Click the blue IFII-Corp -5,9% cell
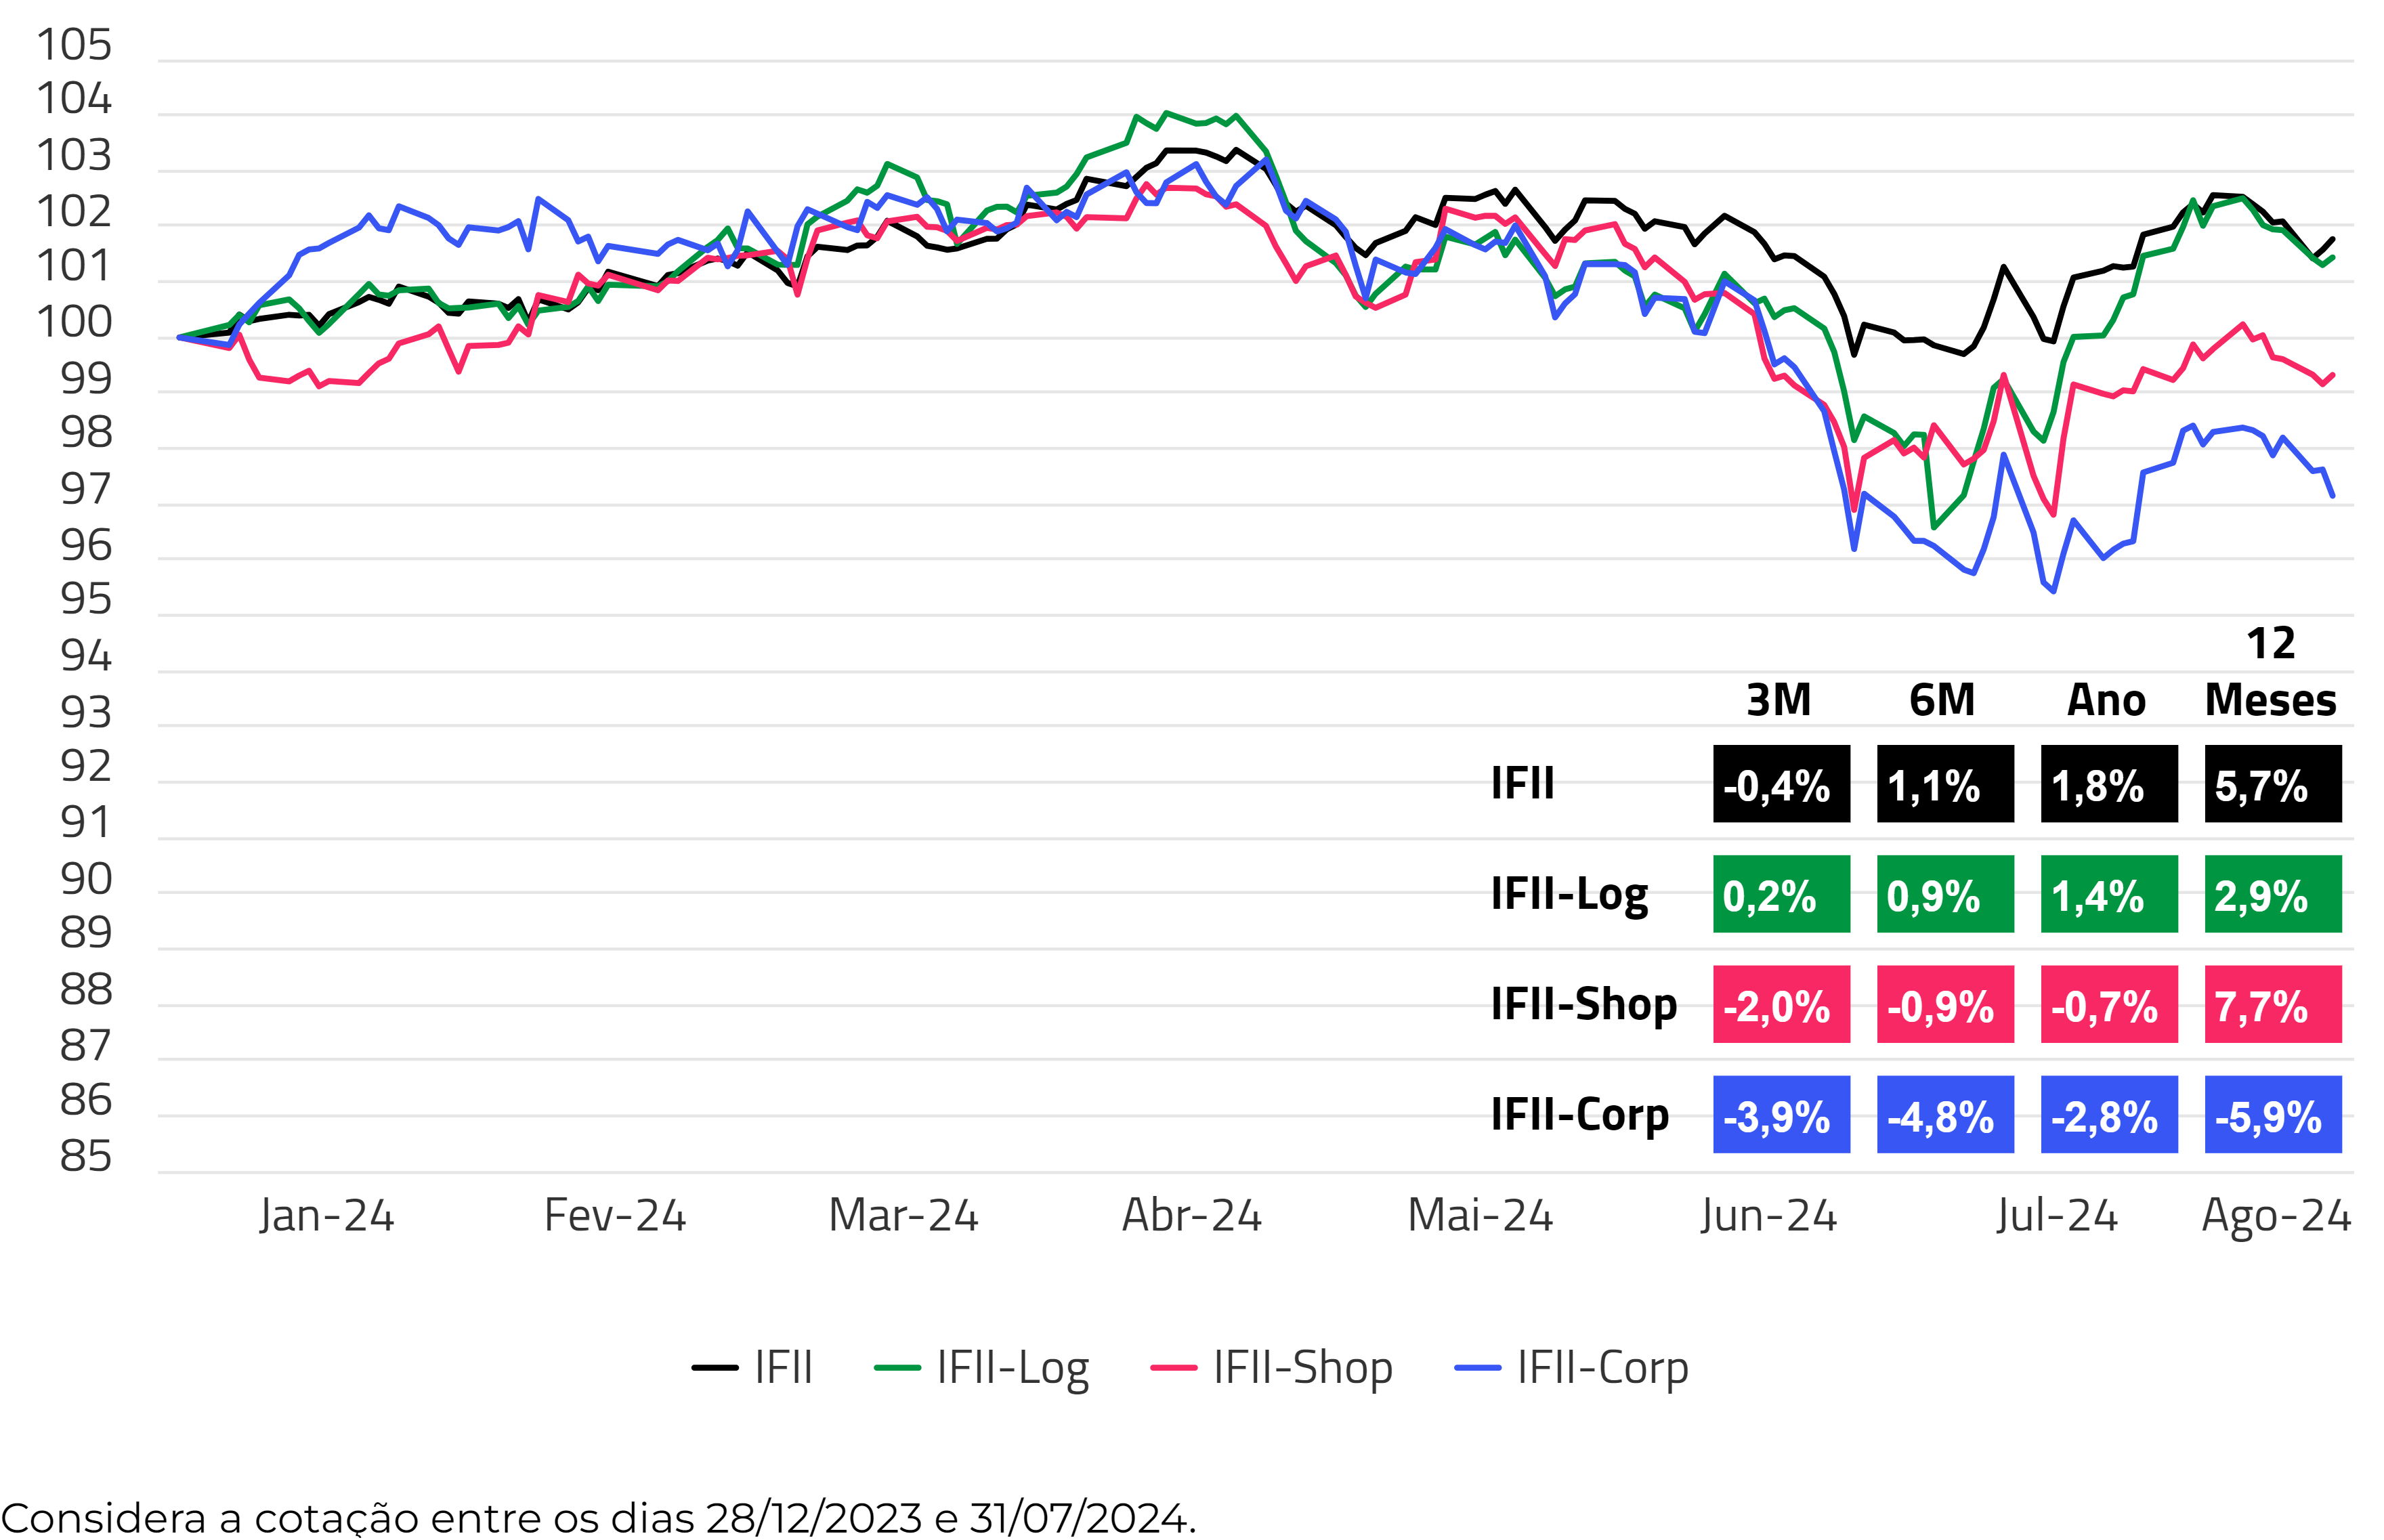The height and width of the screenshot is (1540, 2384). [2272, 1114]
